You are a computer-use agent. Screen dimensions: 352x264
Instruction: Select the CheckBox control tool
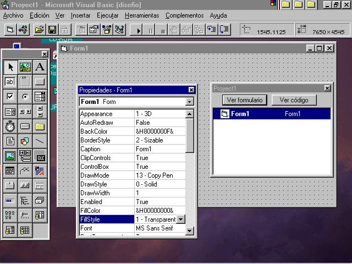[10, 97]
